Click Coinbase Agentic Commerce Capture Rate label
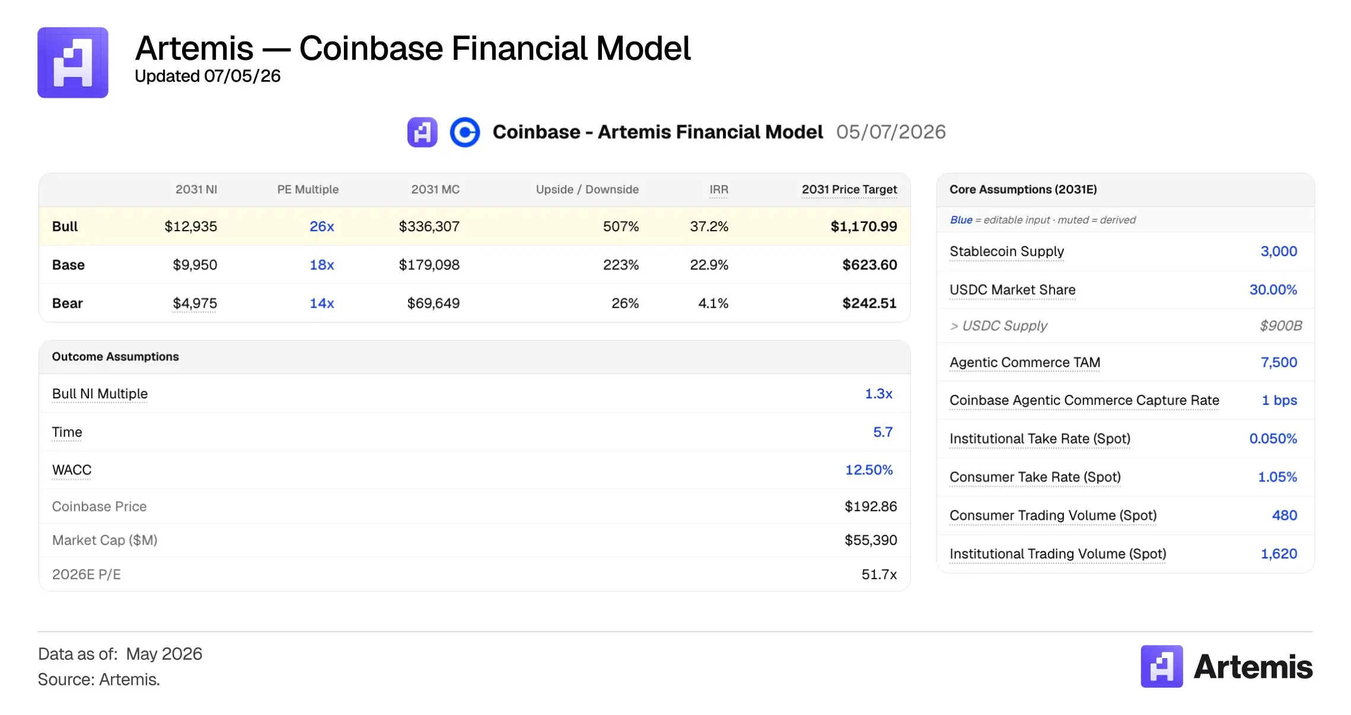The height and width of the screenshot is (715, 1351). point(1084,400)
